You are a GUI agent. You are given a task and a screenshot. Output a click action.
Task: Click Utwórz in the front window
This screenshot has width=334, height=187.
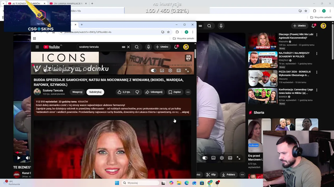click(x=162, y=47)
